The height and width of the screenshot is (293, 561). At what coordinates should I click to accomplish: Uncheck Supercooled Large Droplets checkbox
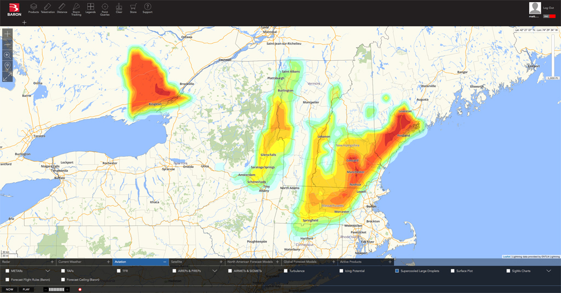tap(397, 271)
